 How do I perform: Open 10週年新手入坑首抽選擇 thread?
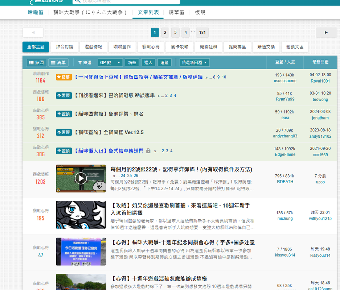tap(180, 209)
